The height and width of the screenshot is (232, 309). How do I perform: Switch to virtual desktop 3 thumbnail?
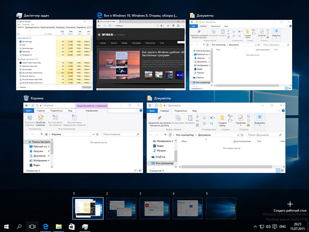(x=154, y=209)
